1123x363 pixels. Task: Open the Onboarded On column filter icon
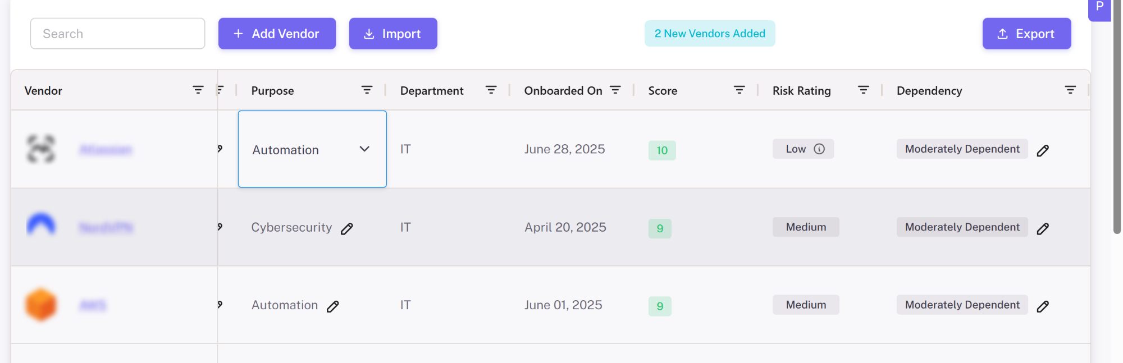tap(615, 90)
